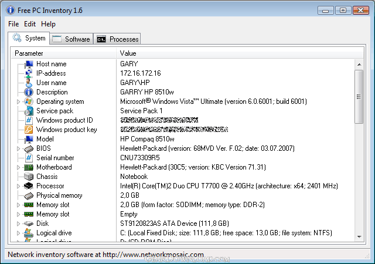Image resolution: width=375 pixels, height=264 pixels.
Task: Click the value 172.16.172.16
Action: [x=141, y=73]
